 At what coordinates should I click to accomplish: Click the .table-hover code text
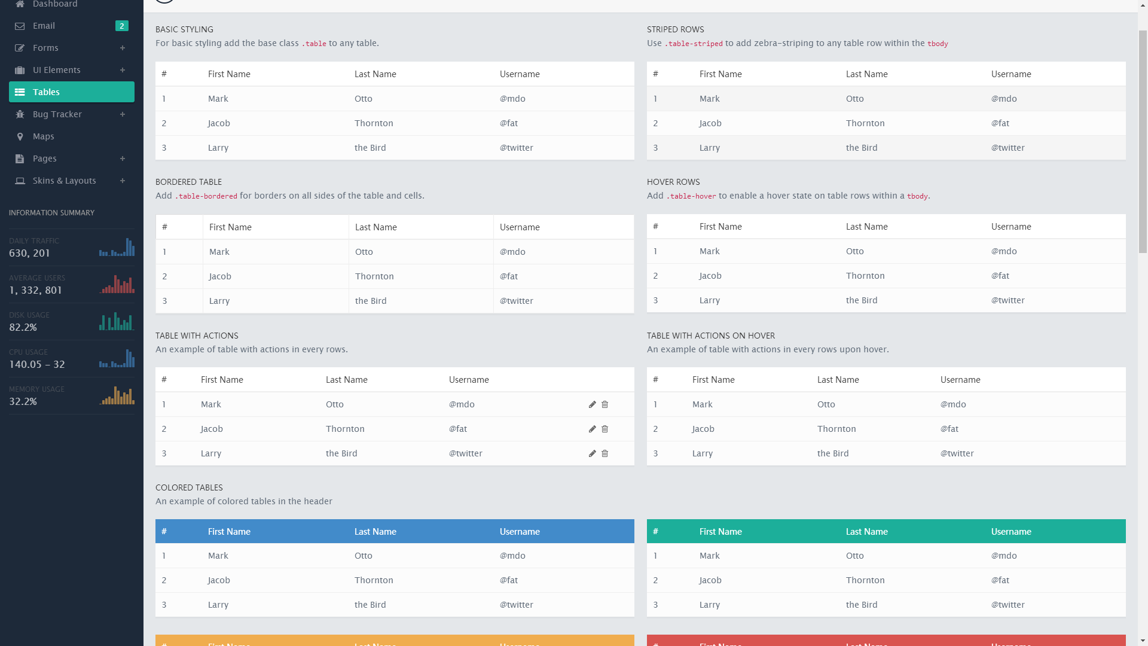pos(691,196)
